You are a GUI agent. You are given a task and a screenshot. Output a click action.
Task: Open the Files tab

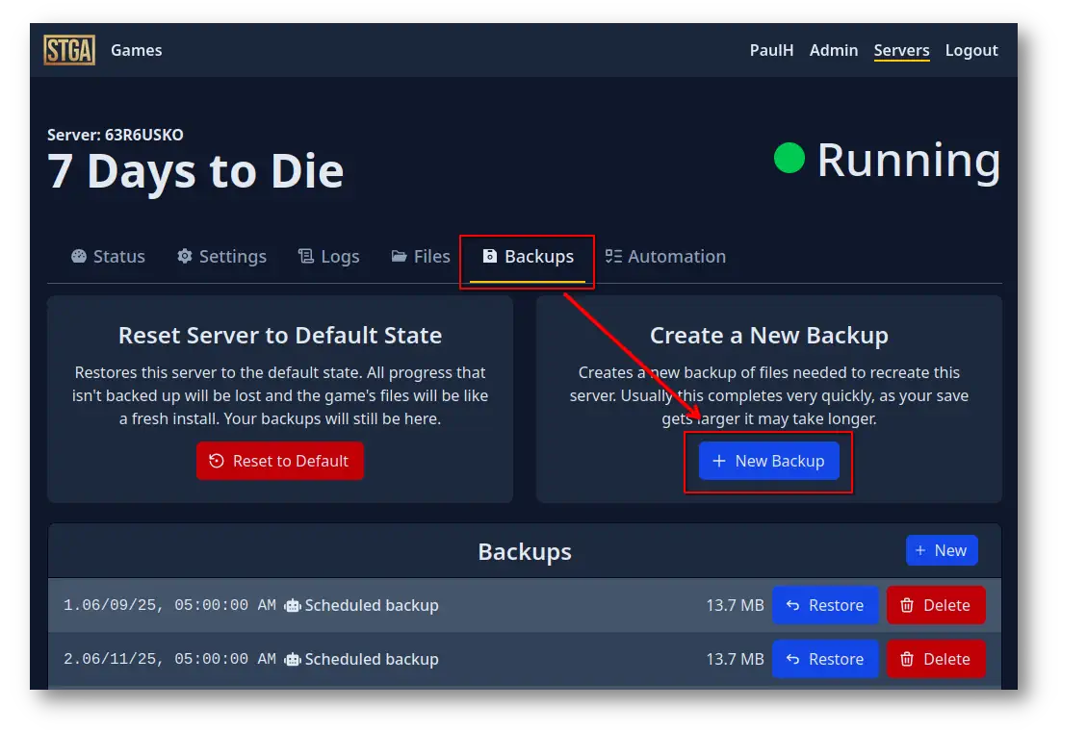click(x=421, y=256)
